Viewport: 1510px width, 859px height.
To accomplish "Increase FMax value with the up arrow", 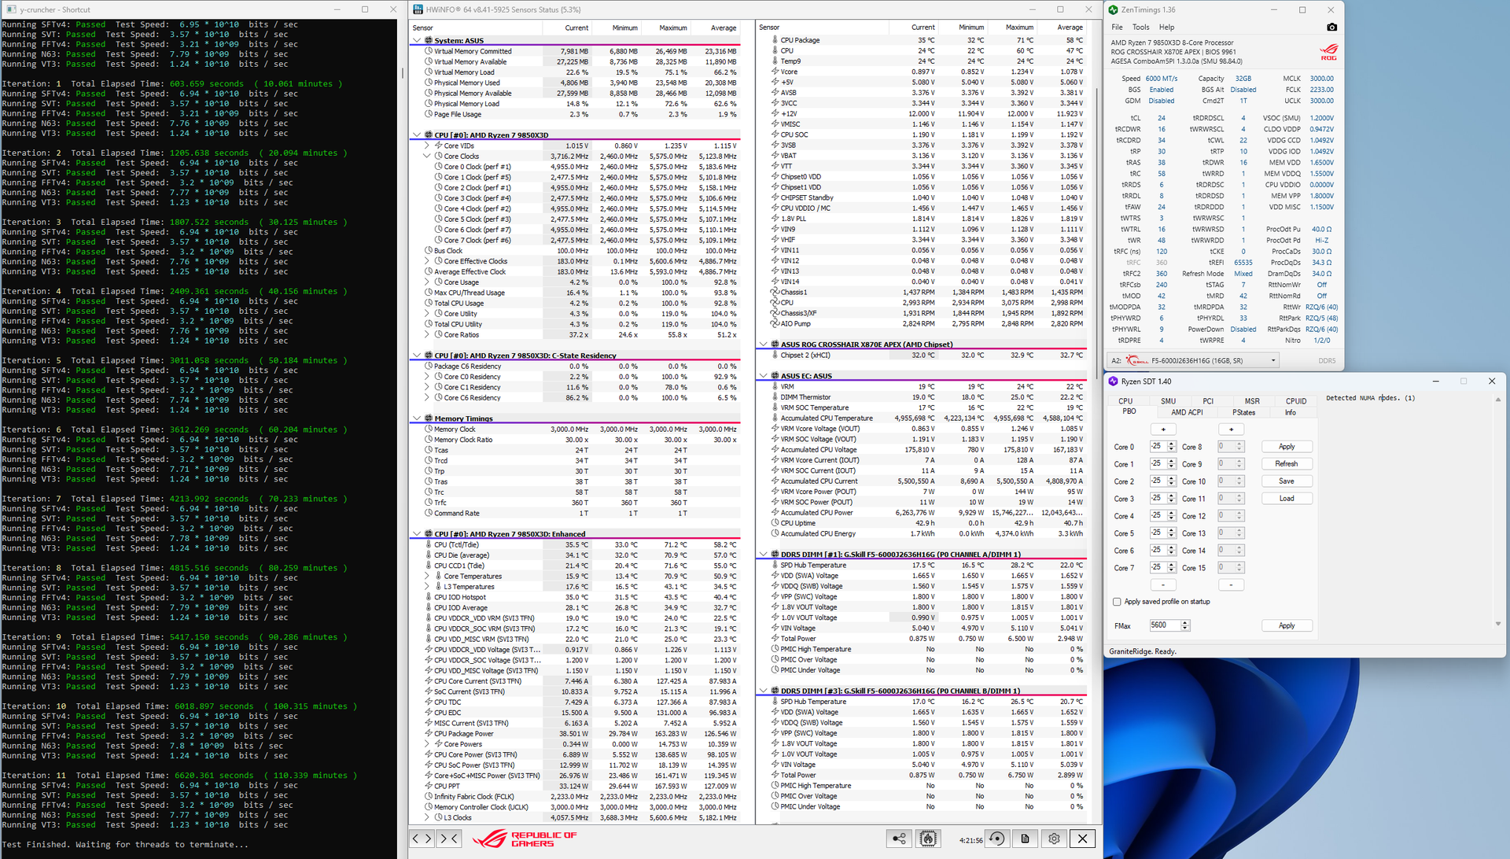I will click(1185, 623).
